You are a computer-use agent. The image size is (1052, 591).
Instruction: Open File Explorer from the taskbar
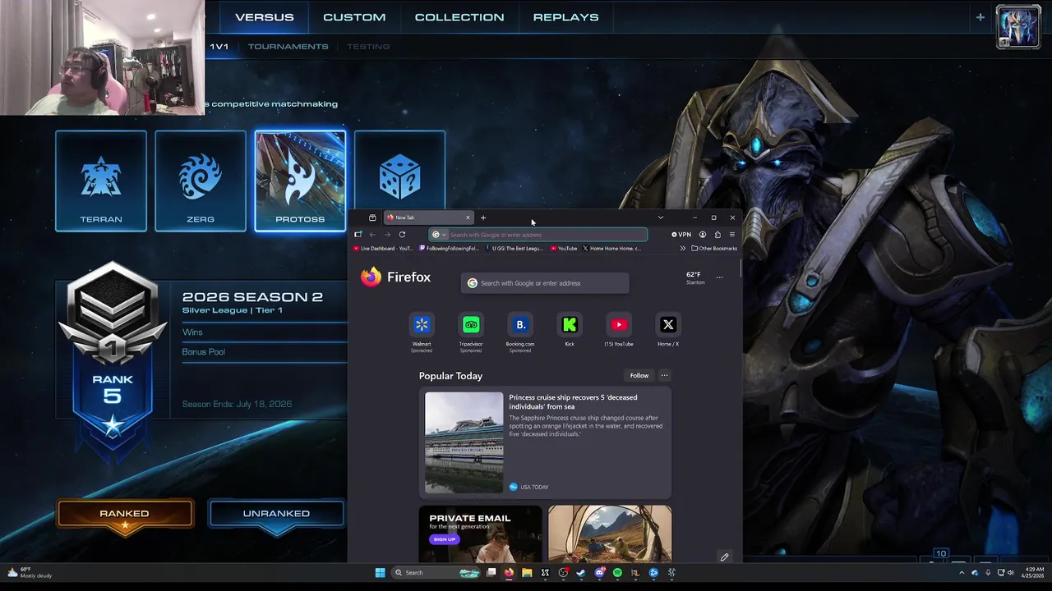click(x=527, y=573)
